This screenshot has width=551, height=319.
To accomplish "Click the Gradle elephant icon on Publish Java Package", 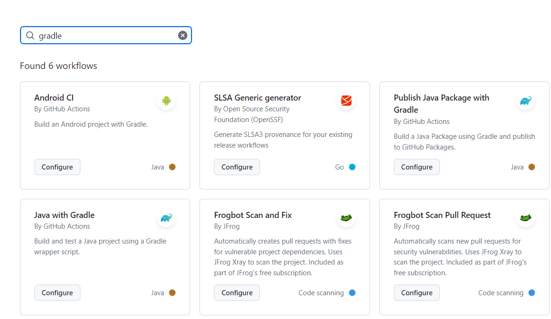I will coord(526,101).
